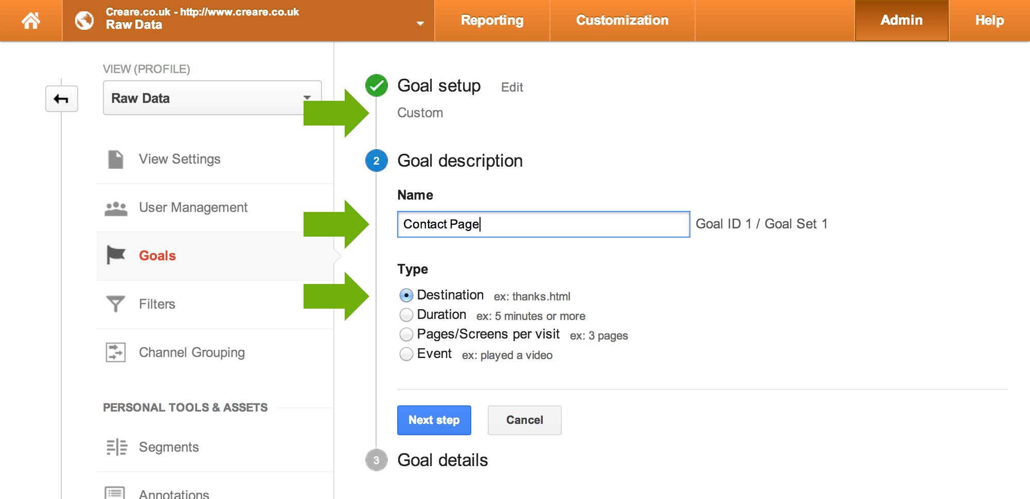The height and width of the screenshot is (499, 1030).
Task: Edit the Goal setup step
Action: [512, 87]
